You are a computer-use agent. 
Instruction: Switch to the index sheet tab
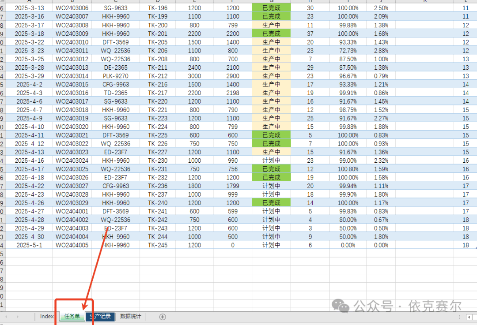click(x=47, y=317)
